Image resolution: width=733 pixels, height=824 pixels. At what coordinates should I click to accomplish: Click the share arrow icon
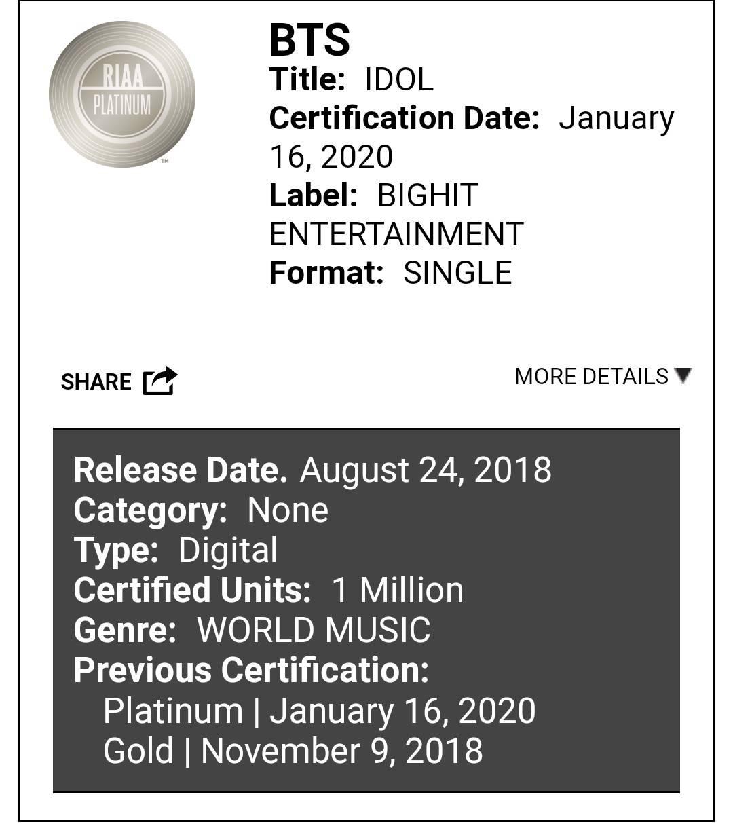(x=160, y=380)
